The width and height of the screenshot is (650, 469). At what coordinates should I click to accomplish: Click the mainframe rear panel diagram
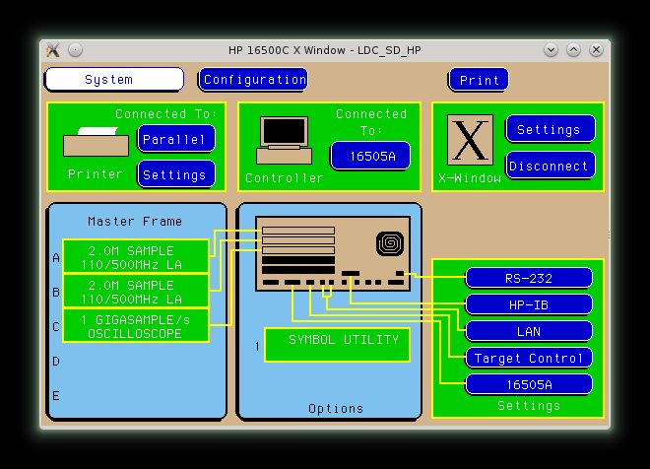point(333,253)
